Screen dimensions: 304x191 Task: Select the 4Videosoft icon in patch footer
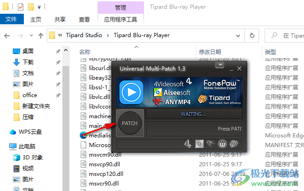pyautogui.click(x=188, y=144)
